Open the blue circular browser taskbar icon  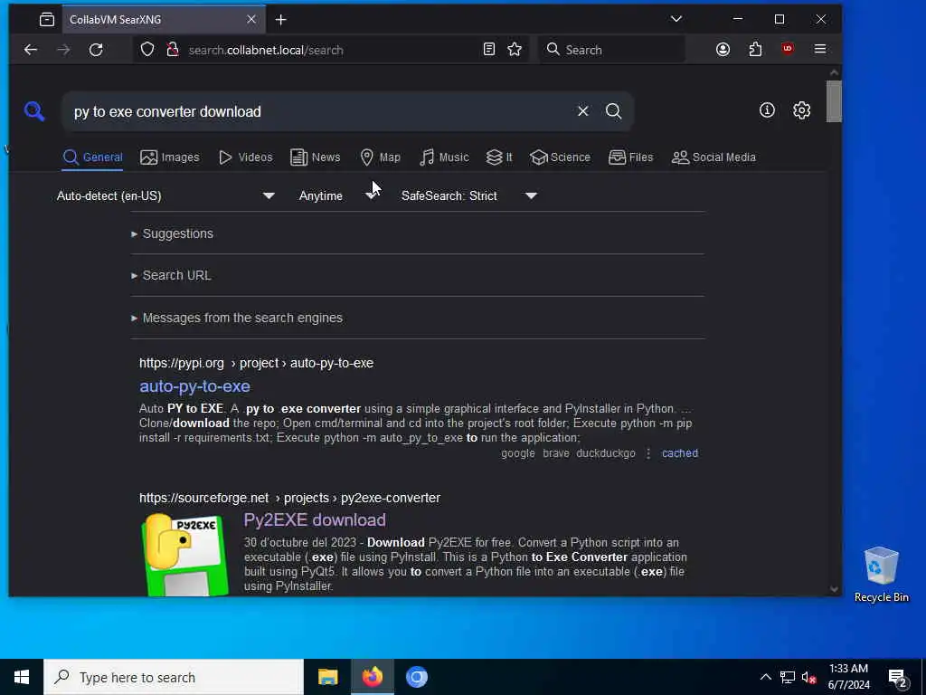pyautogui.click(x=416, y=677)
